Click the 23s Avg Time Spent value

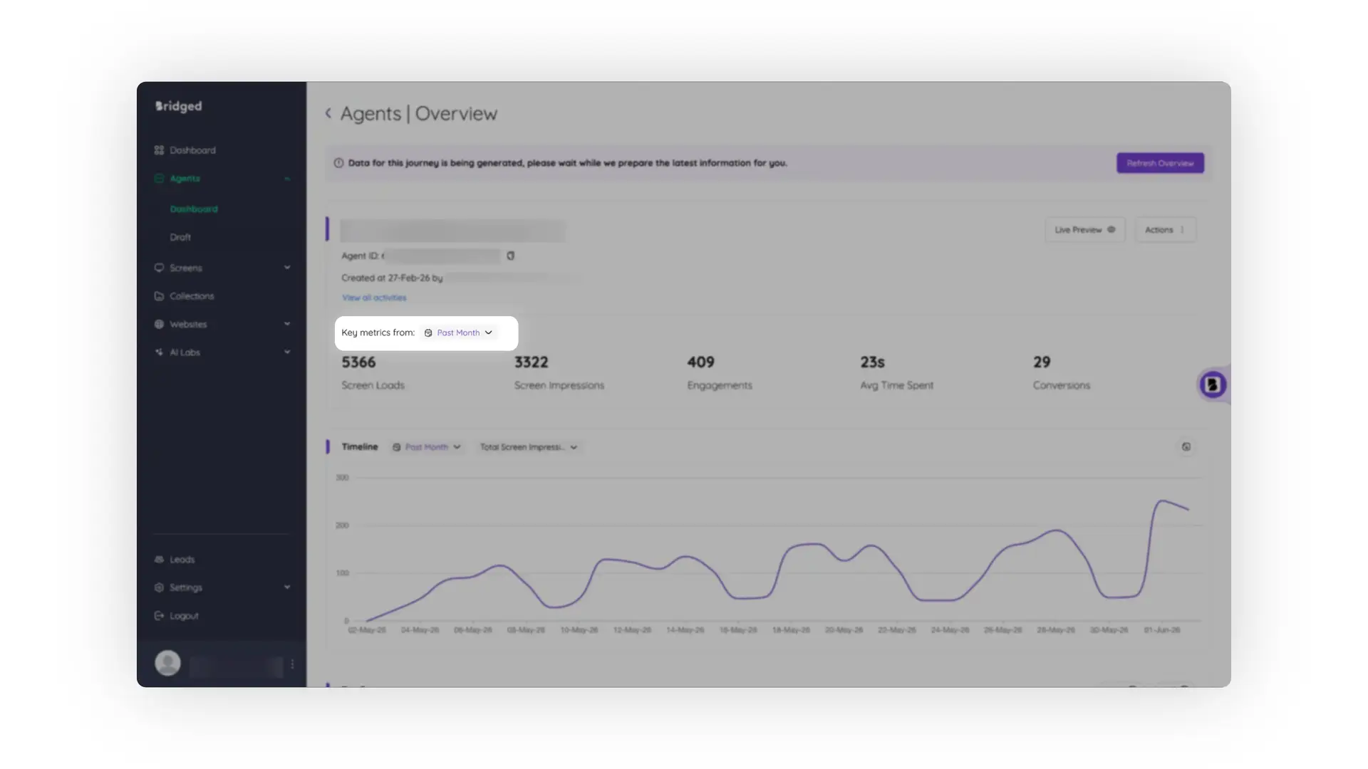click(872, 362)
